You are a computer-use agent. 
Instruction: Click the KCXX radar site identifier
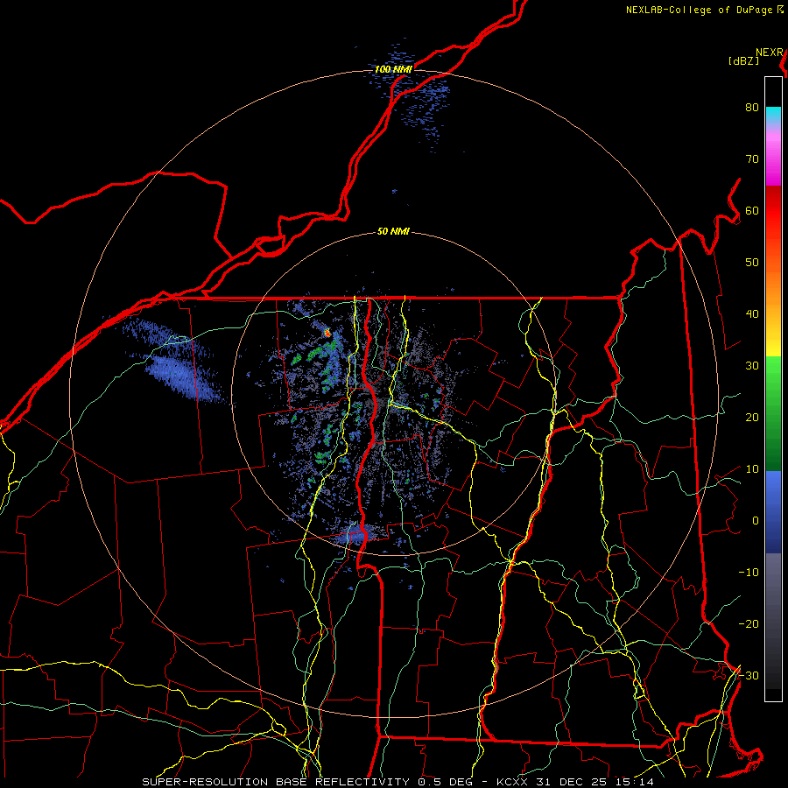512,782
